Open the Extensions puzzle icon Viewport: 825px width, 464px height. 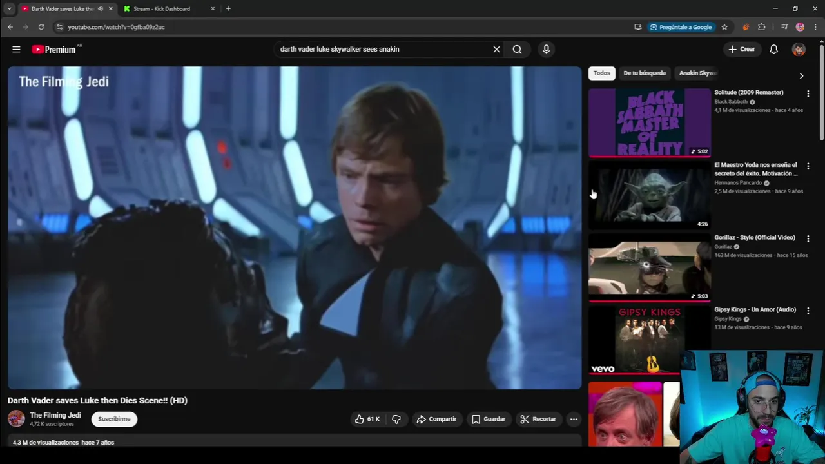pyautogui.click(x=762, y=27)
